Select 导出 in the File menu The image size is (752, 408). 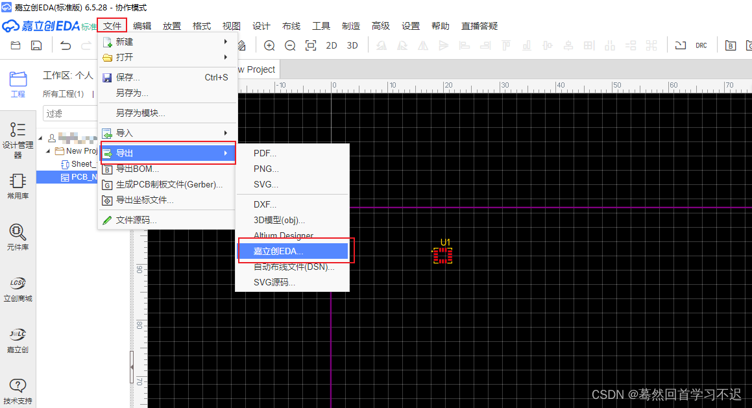167,153
